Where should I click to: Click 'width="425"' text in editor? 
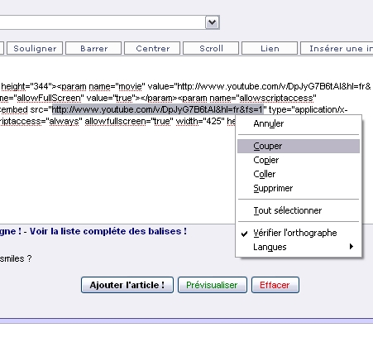click(x=200, y=121)
